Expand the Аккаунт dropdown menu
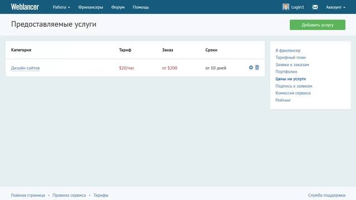This screenshot has height=200, width=356. [335, 7]
